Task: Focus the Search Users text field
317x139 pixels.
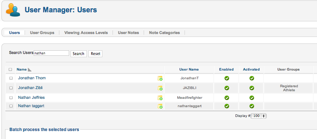Action: (51, 53)
